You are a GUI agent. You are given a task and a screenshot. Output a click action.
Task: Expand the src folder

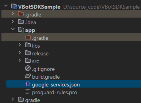[20, 60]
